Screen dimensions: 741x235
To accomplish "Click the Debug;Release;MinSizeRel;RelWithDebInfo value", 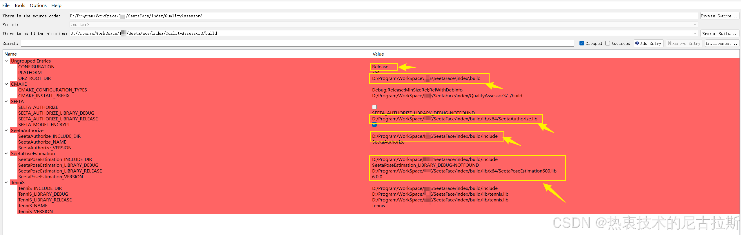I will 417,90.
